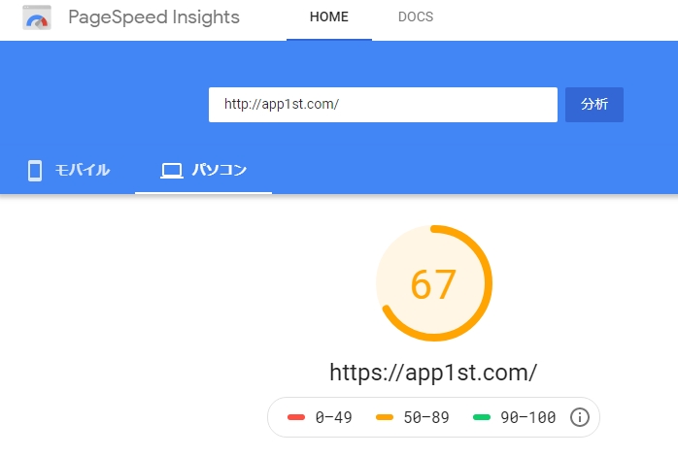The height and width of the screenshot is (456, 678).
Task: Click the 0-49 score range label
Action: click(334, 417)
